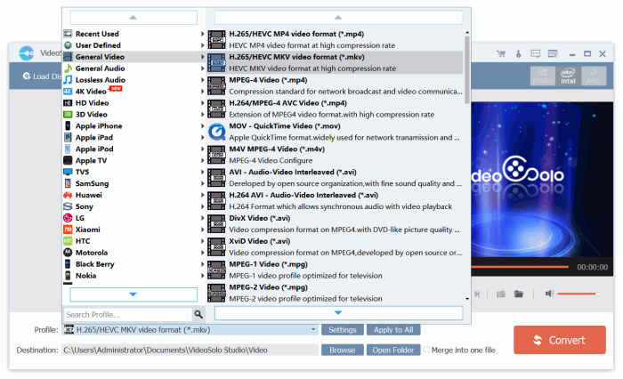Click the Black Berry phone icon
Screen dimensions: 623x379
tap(68, 264)
